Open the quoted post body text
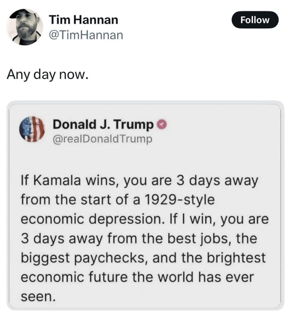This screenshot has height=320, width=291. pyautogui.click(x=144, y=238)
